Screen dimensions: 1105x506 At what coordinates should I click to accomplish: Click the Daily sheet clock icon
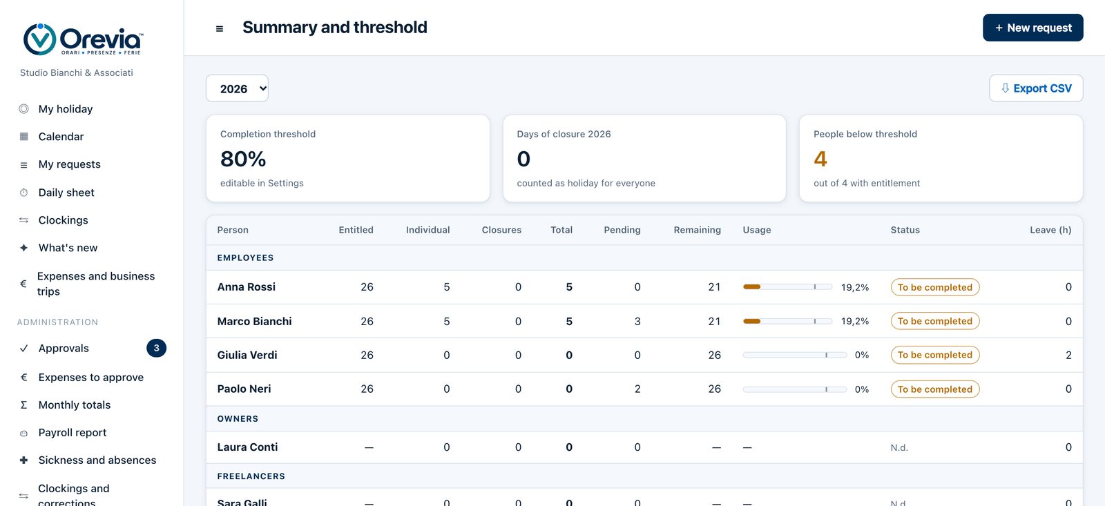tap(23, 193)
